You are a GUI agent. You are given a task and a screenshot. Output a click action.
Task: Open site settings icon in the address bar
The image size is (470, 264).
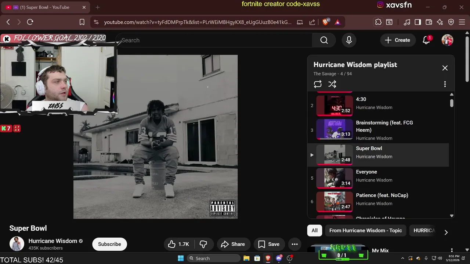pyautogui.click(x=96, y=22)
